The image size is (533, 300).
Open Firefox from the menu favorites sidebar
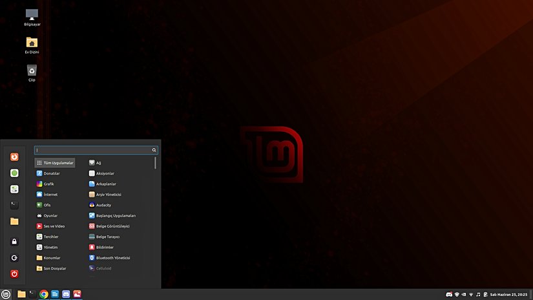pyautogui.click(x=14, y=157)
